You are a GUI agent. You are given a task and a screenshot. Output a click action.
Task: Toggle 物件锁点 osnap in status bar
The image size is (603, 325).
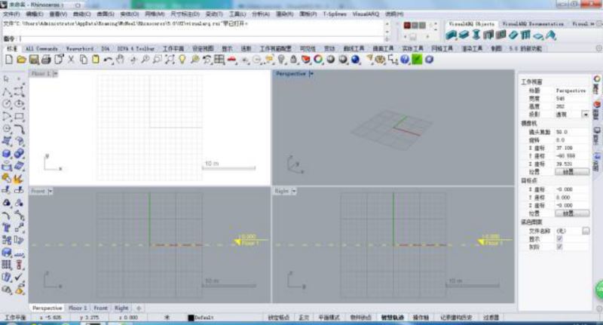tap(360, 317)
